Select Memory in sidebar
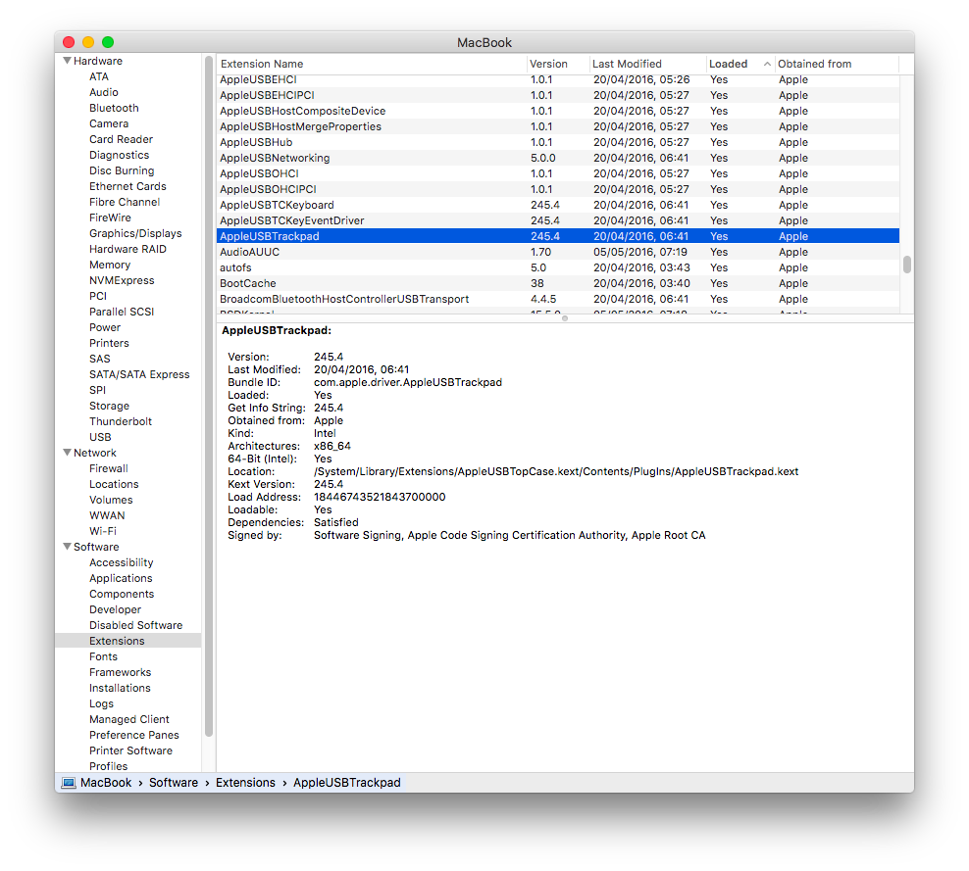 (110, 265)
